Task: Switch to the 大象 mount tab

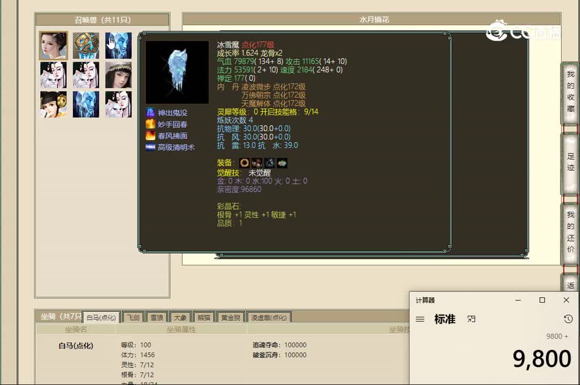Action: click(x=180, y=317)
